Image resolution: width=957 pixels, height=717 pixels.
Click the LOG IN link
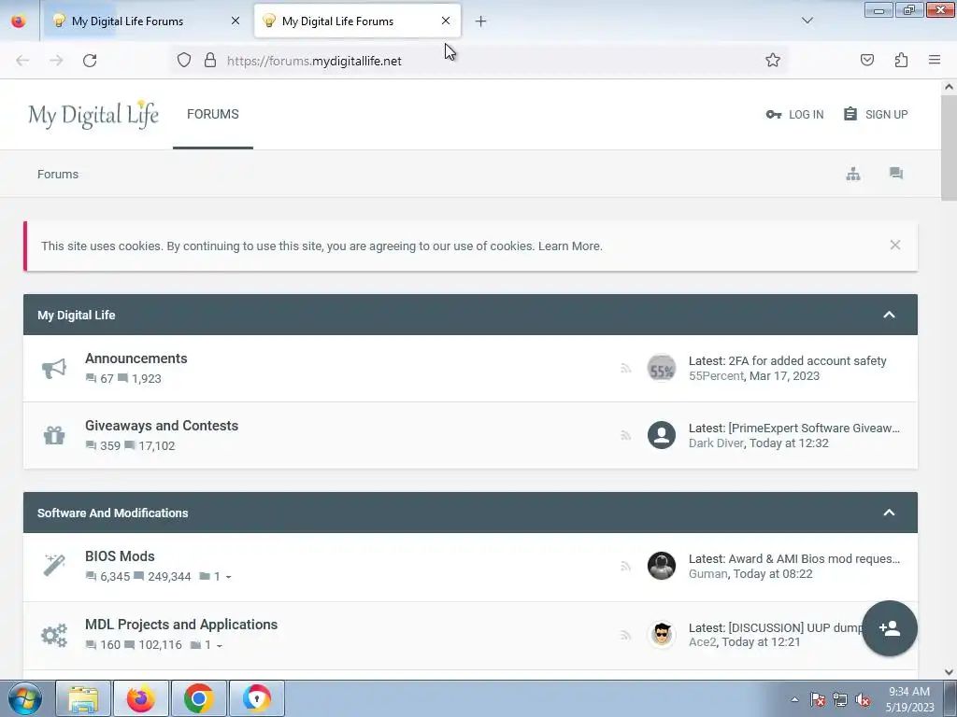(794, 115)
